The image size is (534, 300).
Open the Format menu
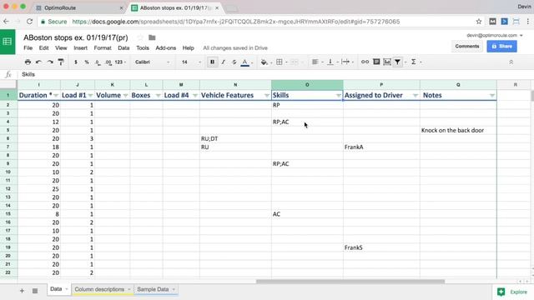pos(103,48)
